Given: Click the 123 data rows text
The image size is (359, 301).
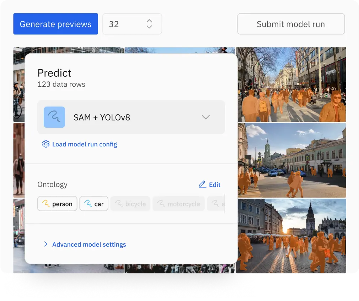Looking at the screenshot, I should point(61,84).
